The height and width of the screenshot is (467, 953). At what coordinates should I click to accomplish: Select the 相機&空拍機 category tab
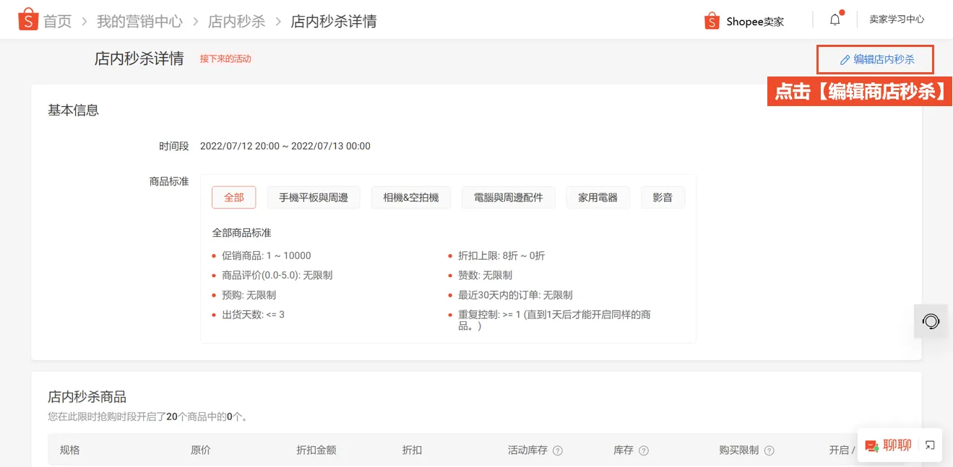(x=410, y=197)
